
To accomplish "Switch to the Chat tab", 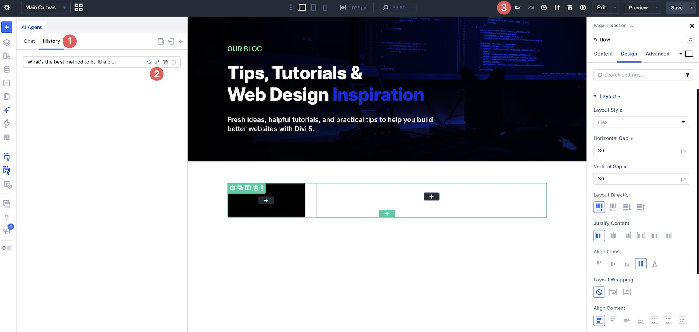I will click(29, 41).
